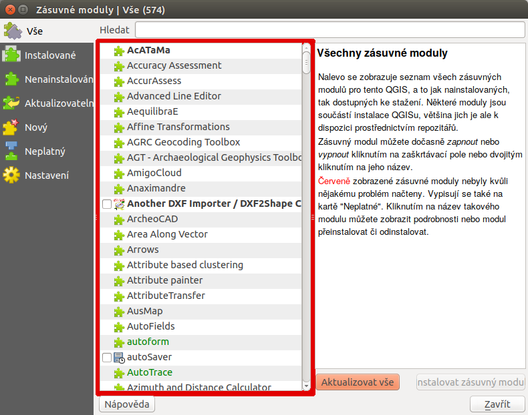Click the Arrows plugin icon
The width and height of the screenshot is (528, 415).
pyautogui.click(x=119, y=251)
